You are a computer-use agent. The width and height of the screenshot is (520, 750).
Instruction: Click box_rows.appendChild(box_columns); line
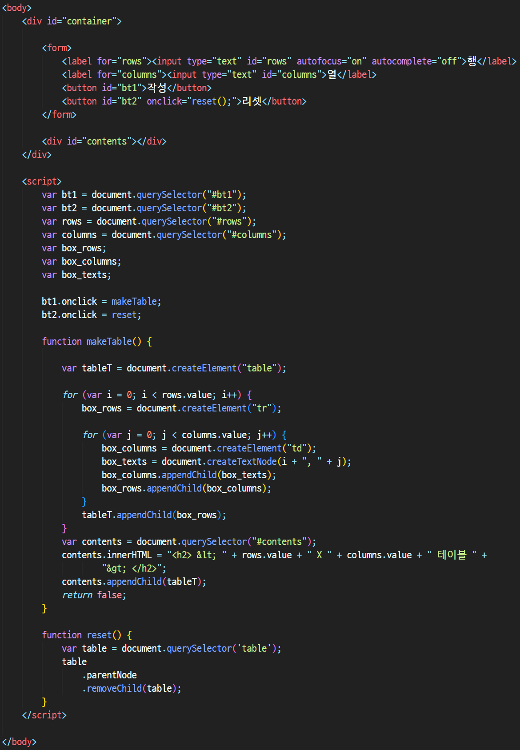(x=187, y=488)
